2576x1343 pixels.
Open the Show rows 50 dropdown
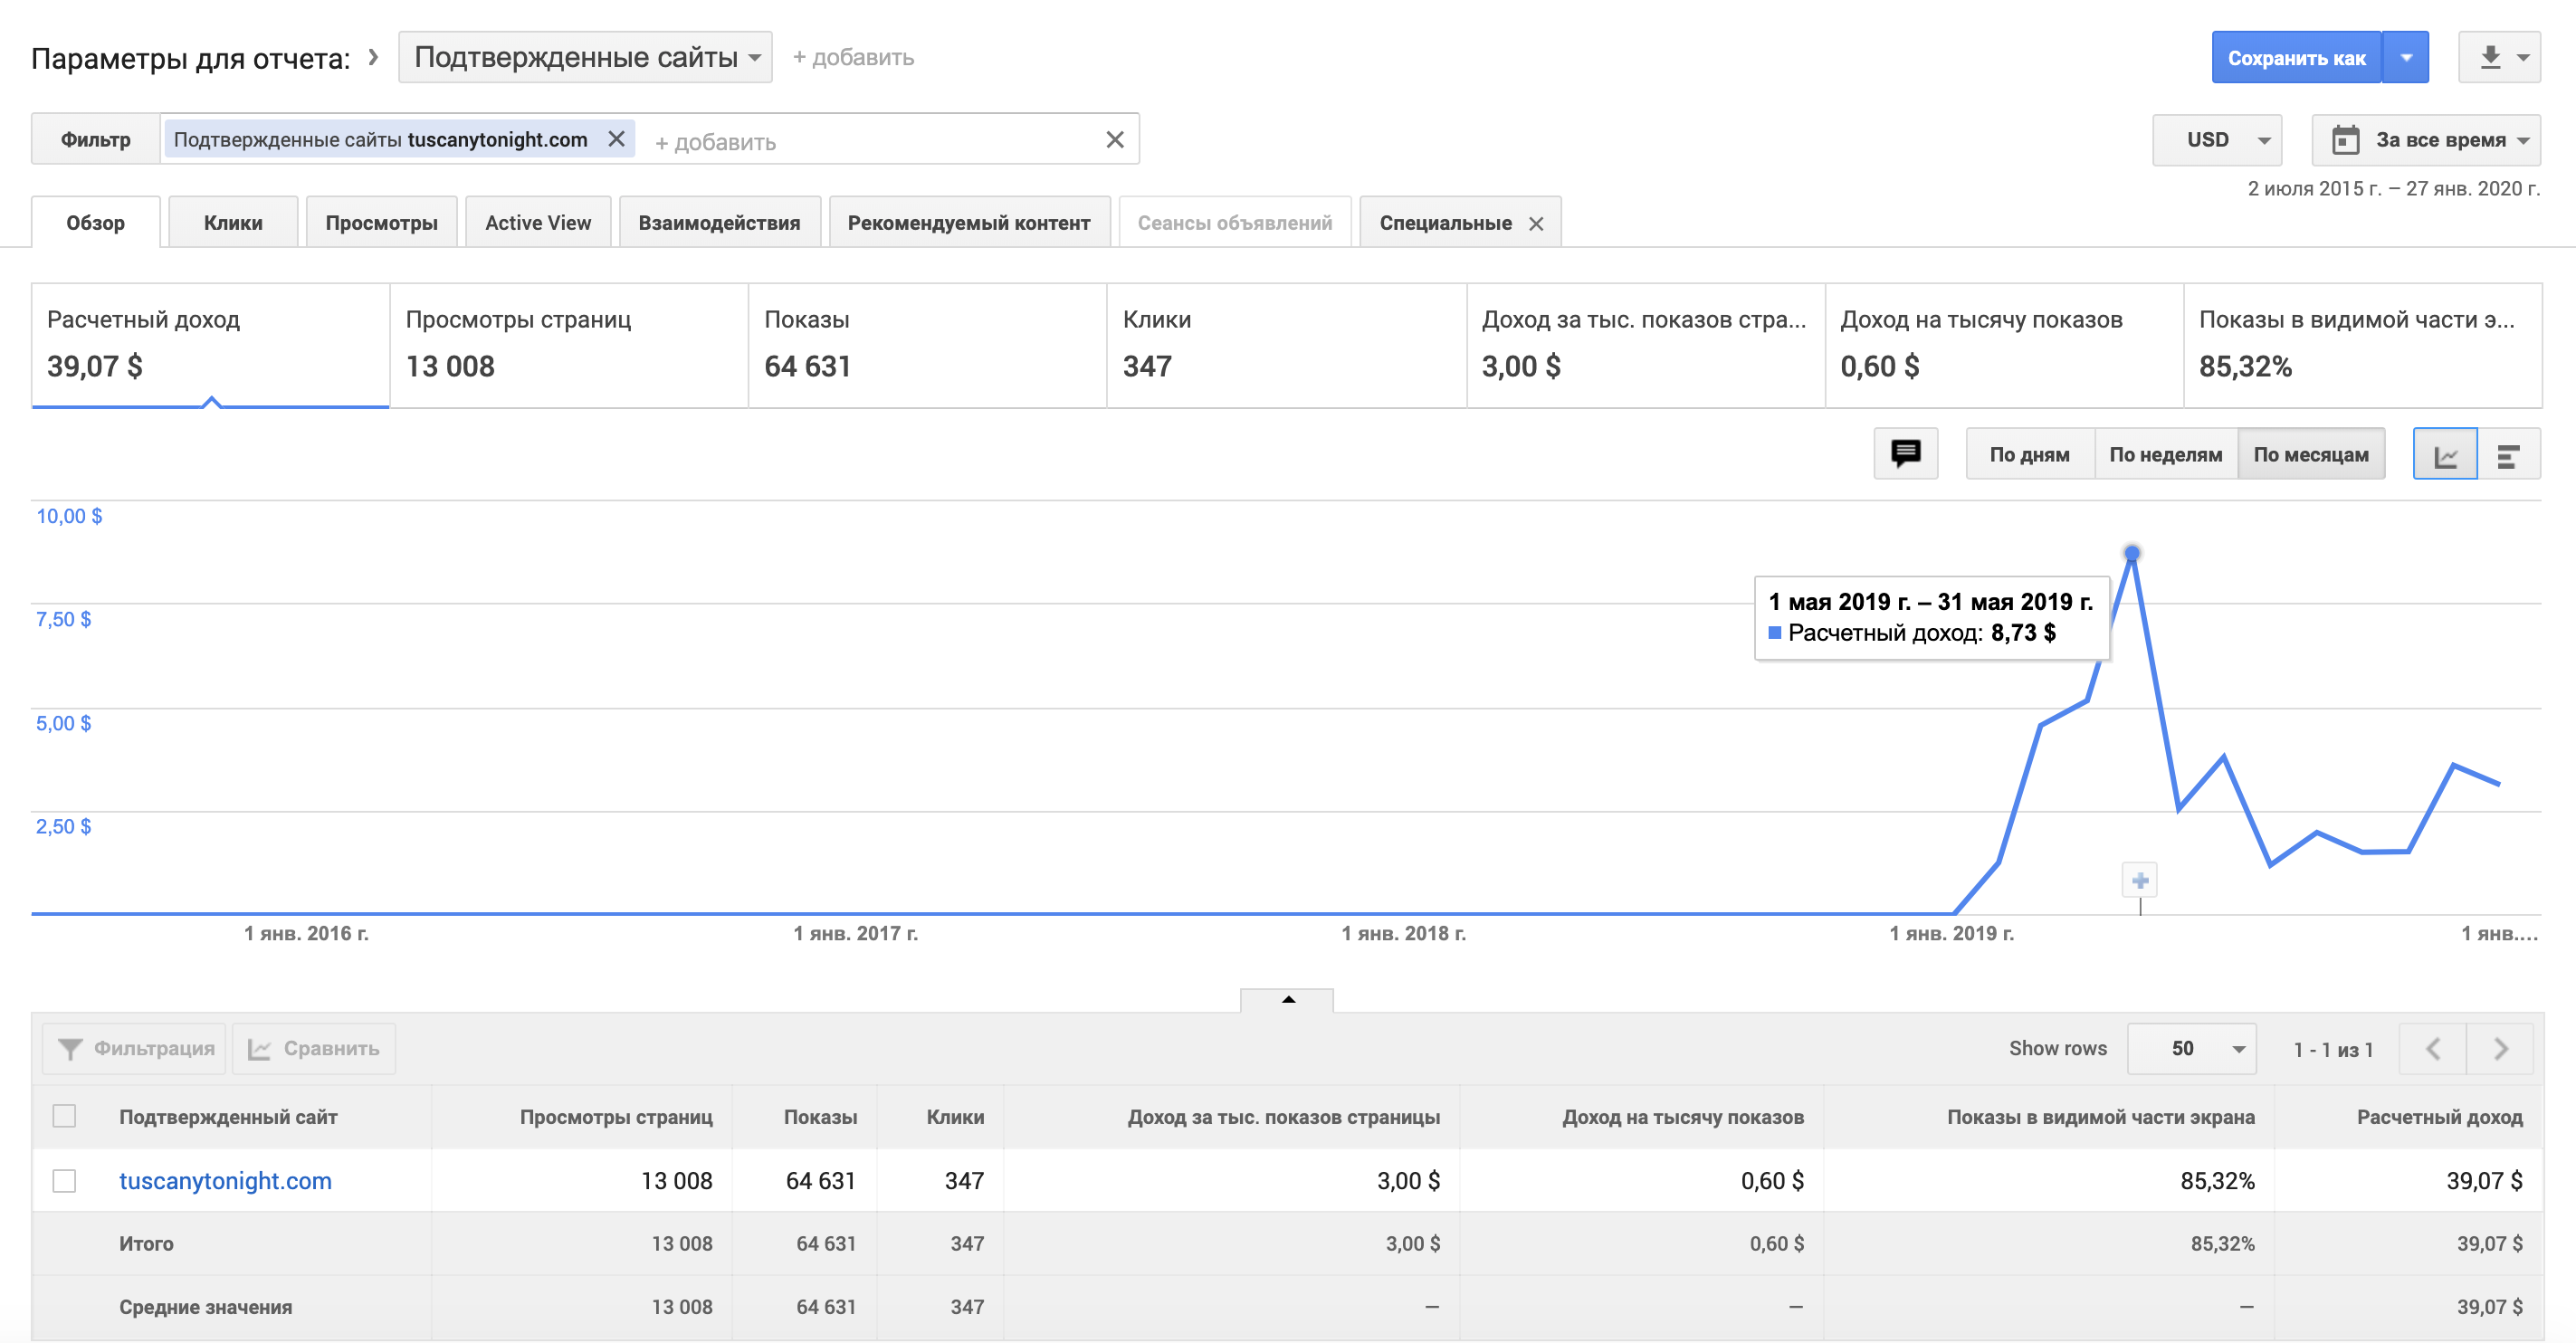[2191, 1049]
